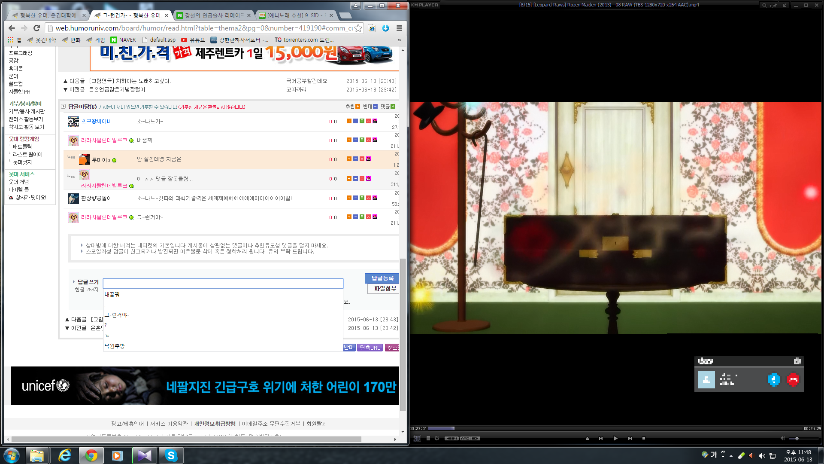The image size is (824, 464).
Task: Click the unicef banner ad
Action: (205, 386)
